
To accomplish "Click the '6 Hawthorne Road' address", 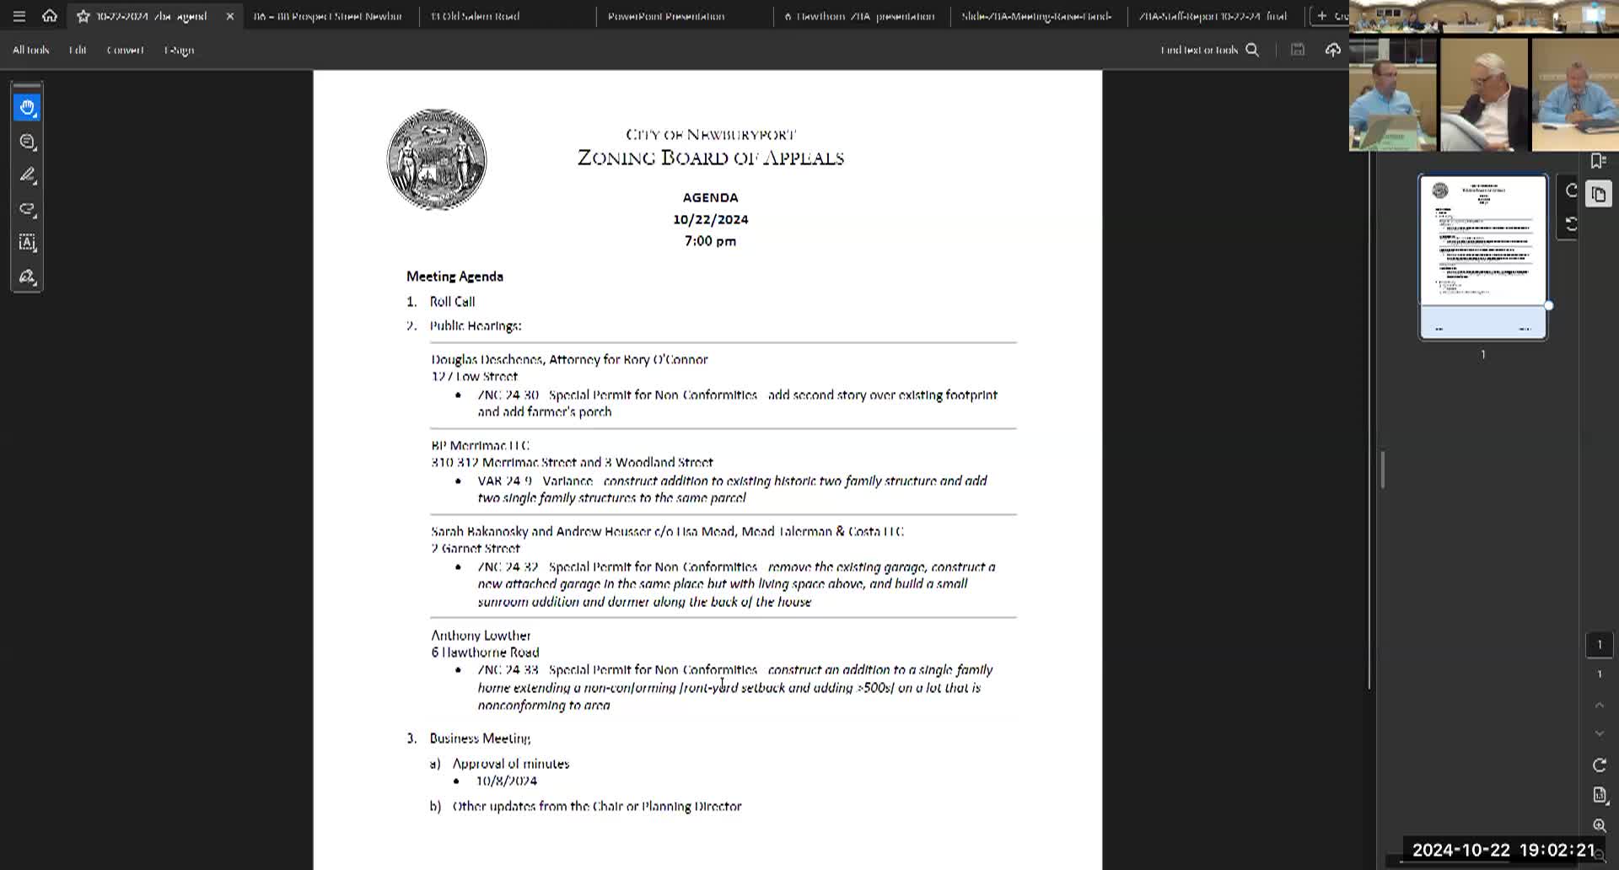I will pos(485,652).
